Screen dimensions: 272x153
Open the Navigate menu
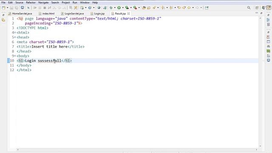tap(43, 3)
